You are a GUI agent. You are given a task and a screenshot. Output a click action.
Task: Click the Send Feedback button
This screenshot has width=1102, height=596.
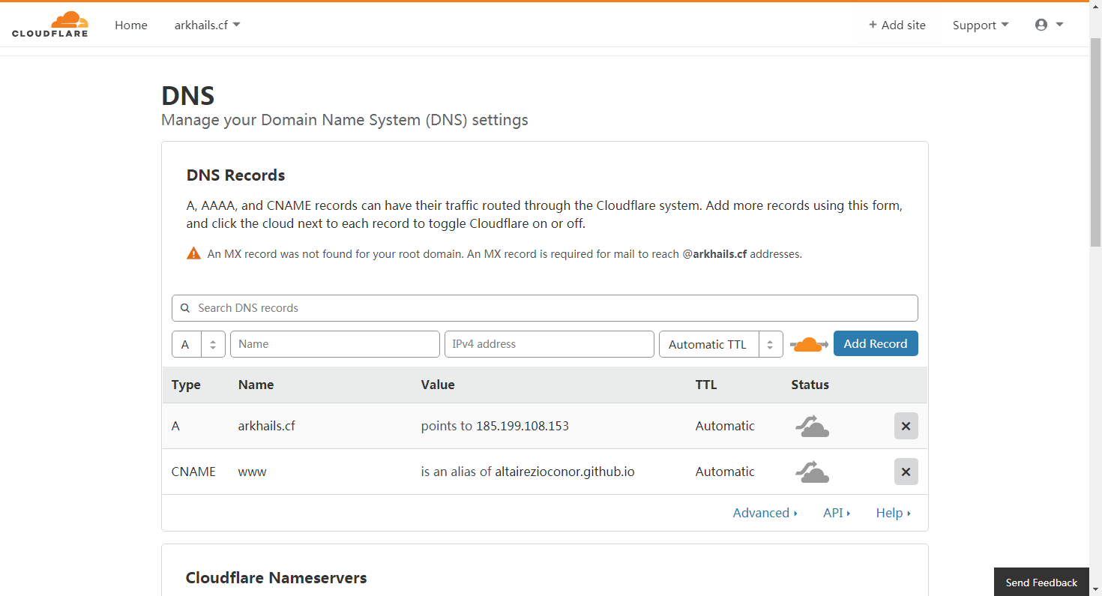pyautogui.click(x=1041, y=582)
